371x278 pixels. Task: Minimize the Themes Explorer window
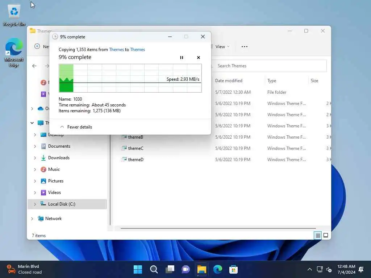pos(290,31)
